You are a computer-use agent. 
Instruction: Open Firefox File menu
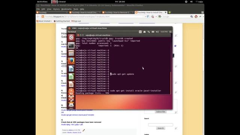coord(38,9)
